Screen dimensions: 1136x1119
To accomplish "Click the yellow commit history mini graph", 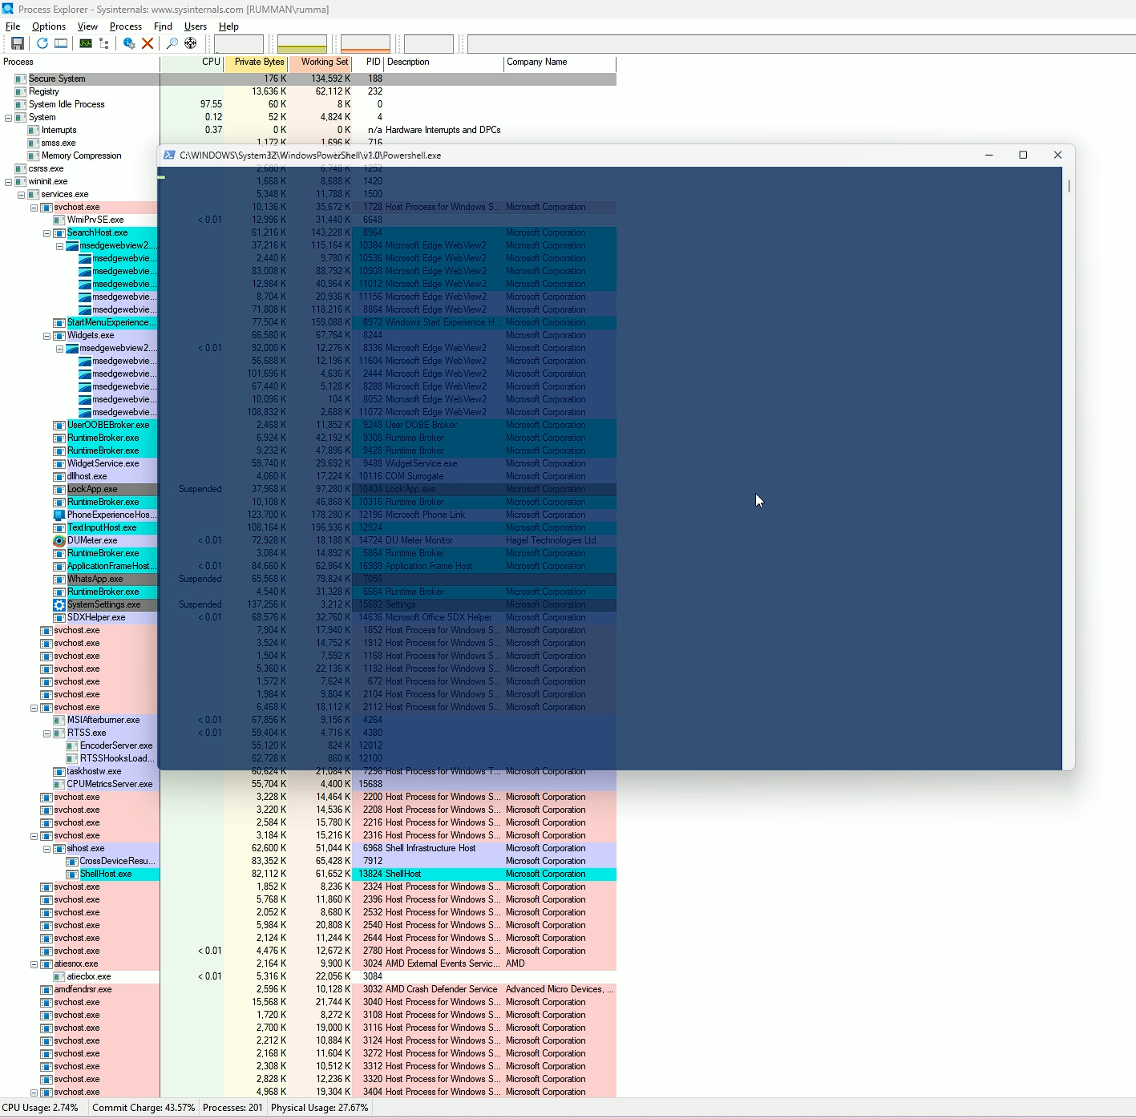I will 302,43.
